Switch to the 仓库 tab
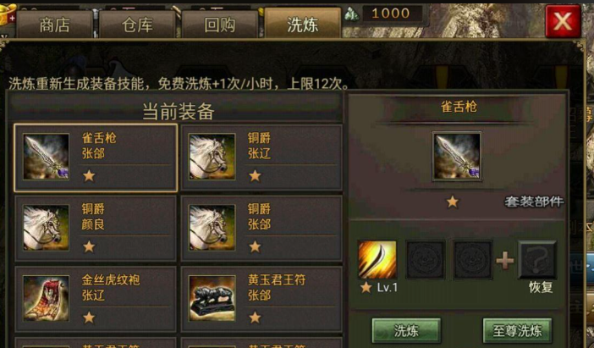Viewport: 594px width, 348px height. (137, 25)
